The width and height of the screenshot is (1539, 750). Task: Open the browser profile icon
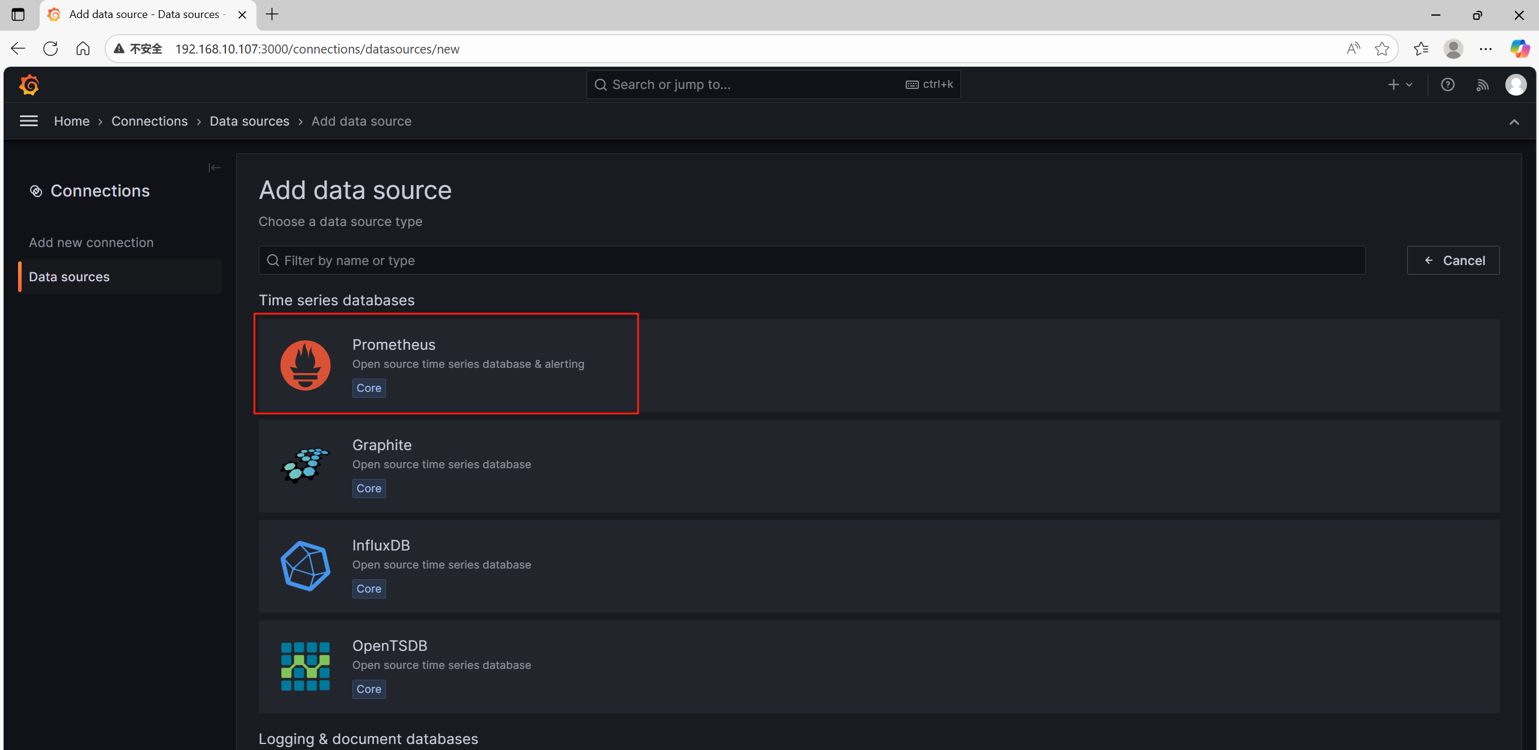click(1454, 49)
